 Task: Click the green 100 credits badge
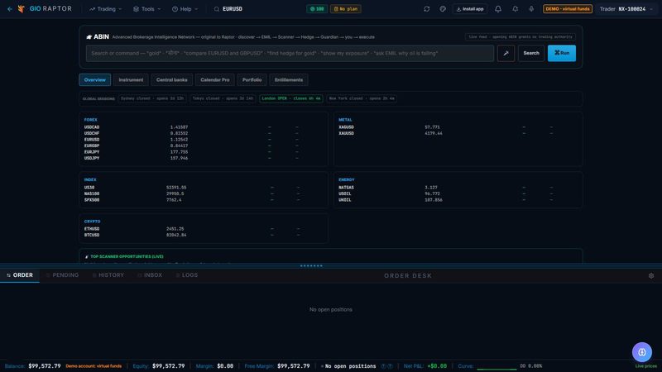(317, 9)
